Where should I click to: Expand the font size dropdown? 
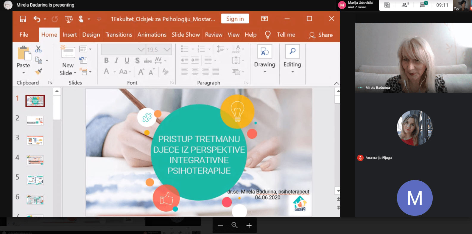coord(167,49)
